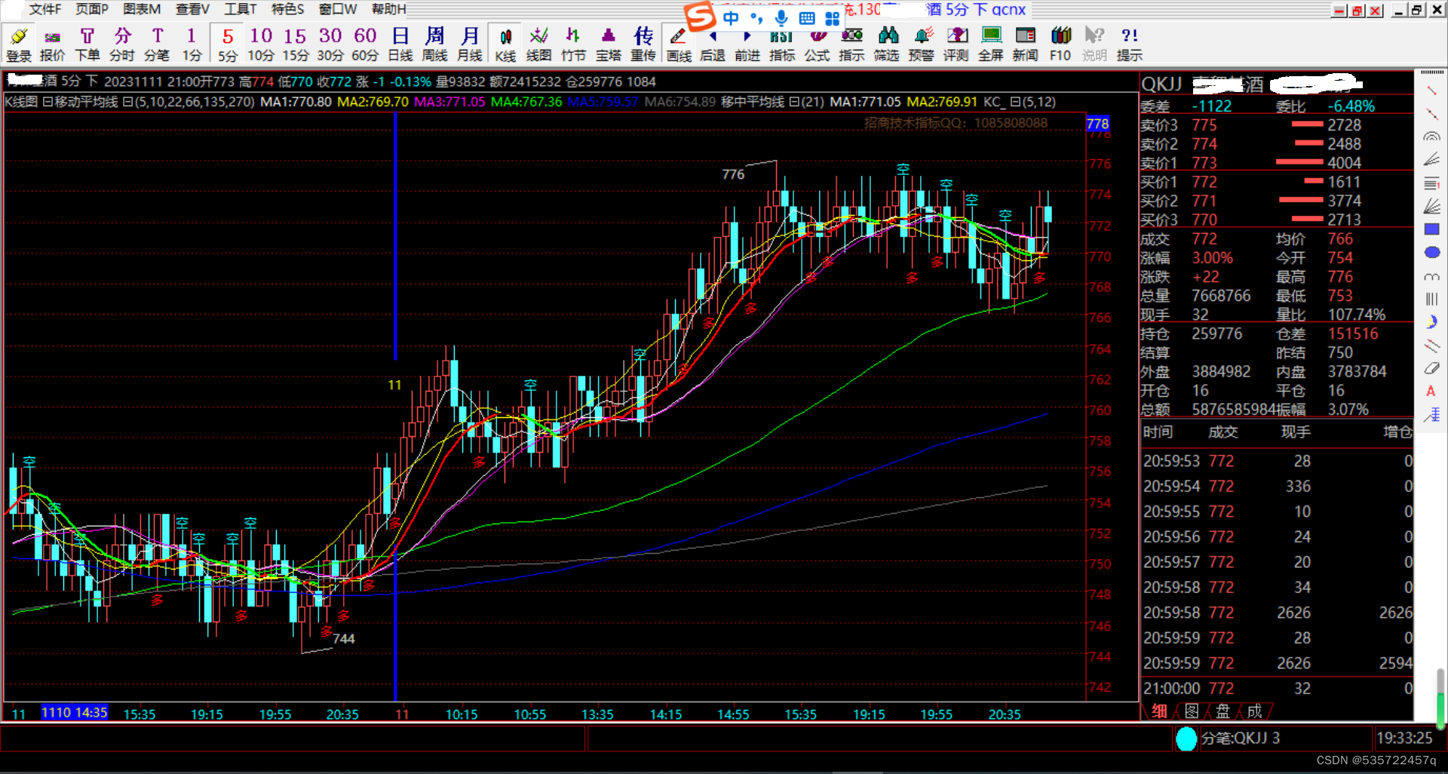Image resolution: width=1448 pixels, height=774 pixels.
Task: Switch to 周线 weekly chart
Action: click(x=435, y=44)
